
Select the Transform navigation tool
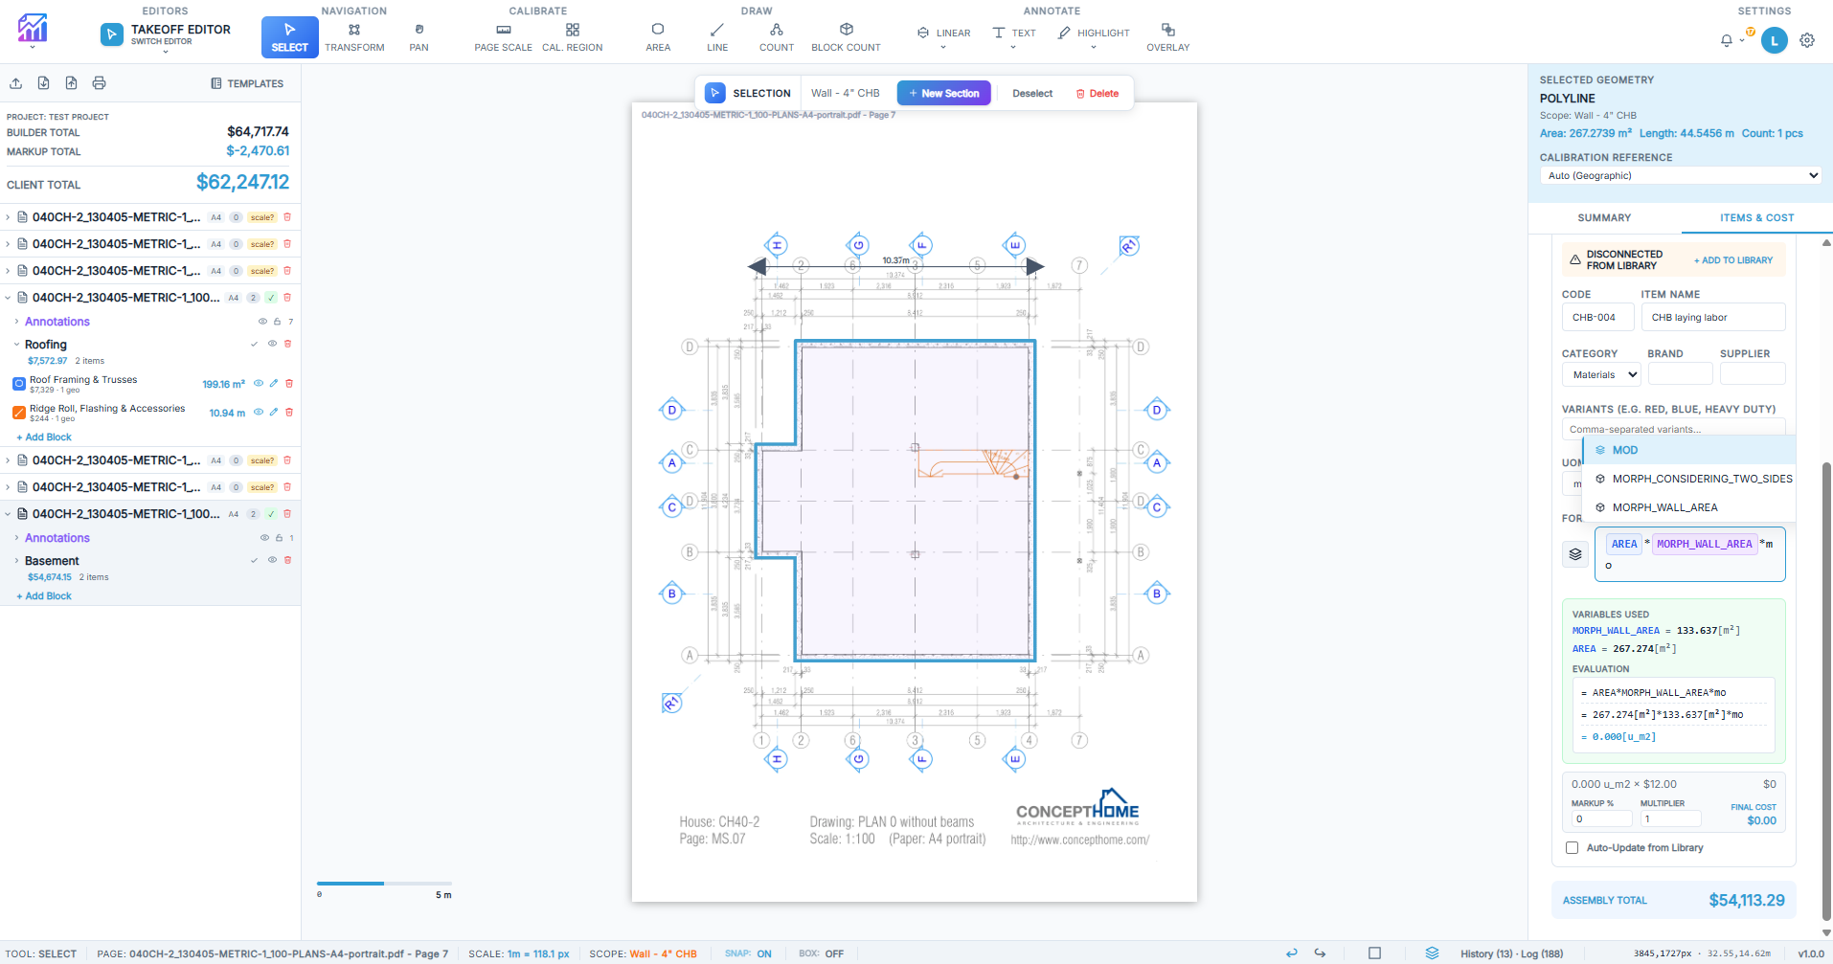coord(353,37)
